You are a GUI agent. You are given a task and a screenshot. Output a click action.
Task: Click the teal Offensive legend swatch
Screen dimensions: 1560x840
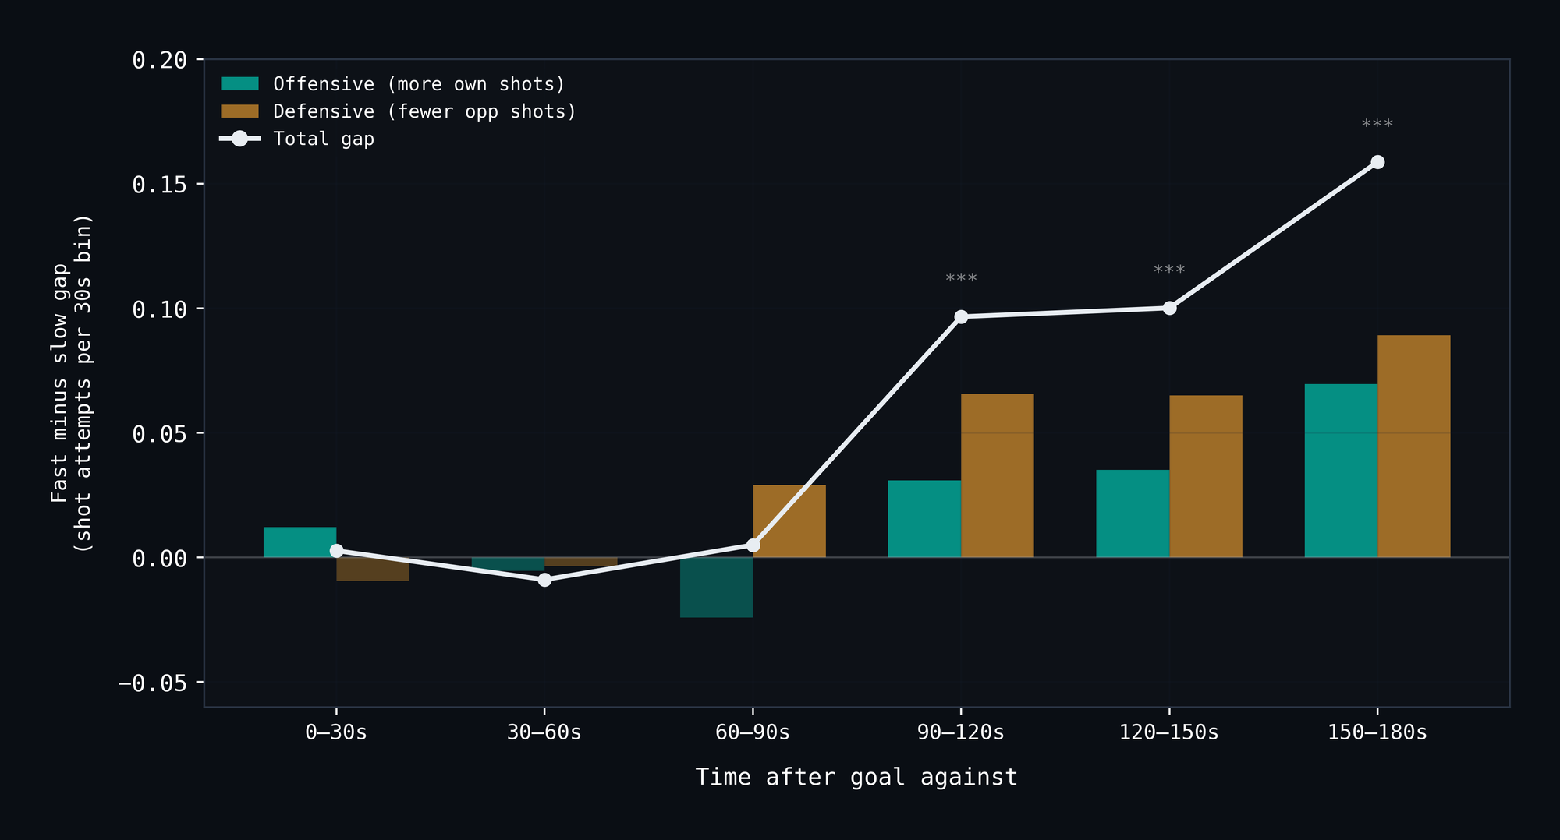click(x=239, y=84)
